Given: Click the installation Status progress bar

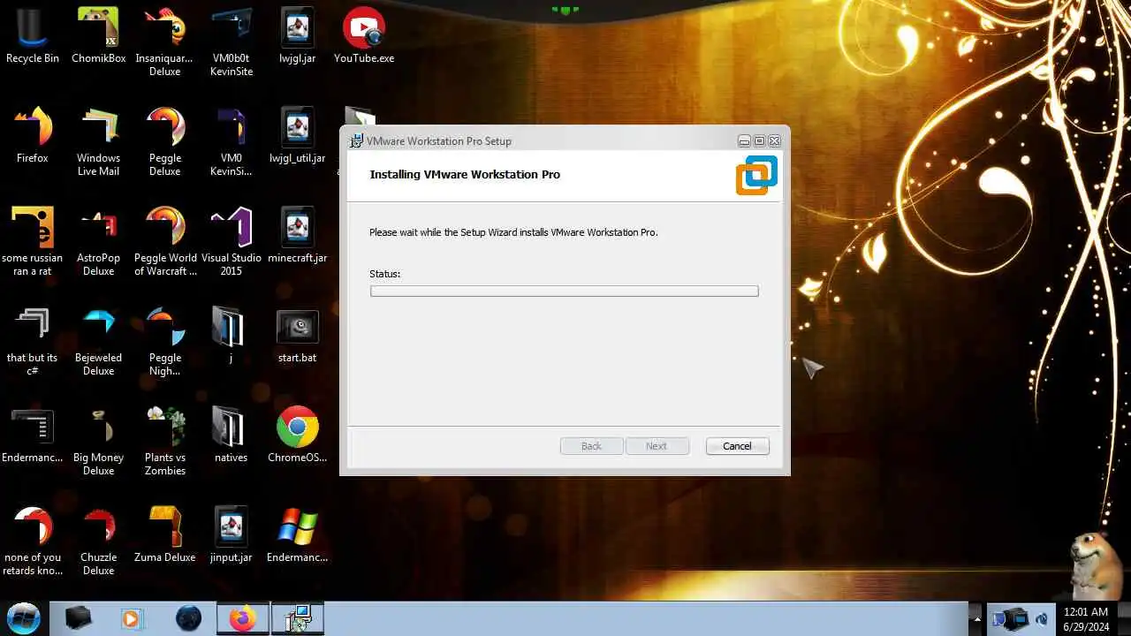Looking at the screenshot, I should coord(564,291).
